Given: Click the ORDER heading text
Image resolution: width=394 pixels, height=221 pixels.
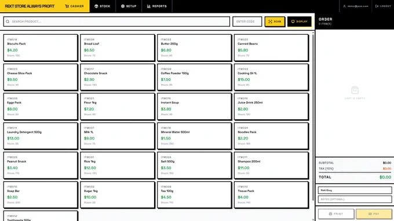Looking at the screenshot, I should tap(326, 19).
